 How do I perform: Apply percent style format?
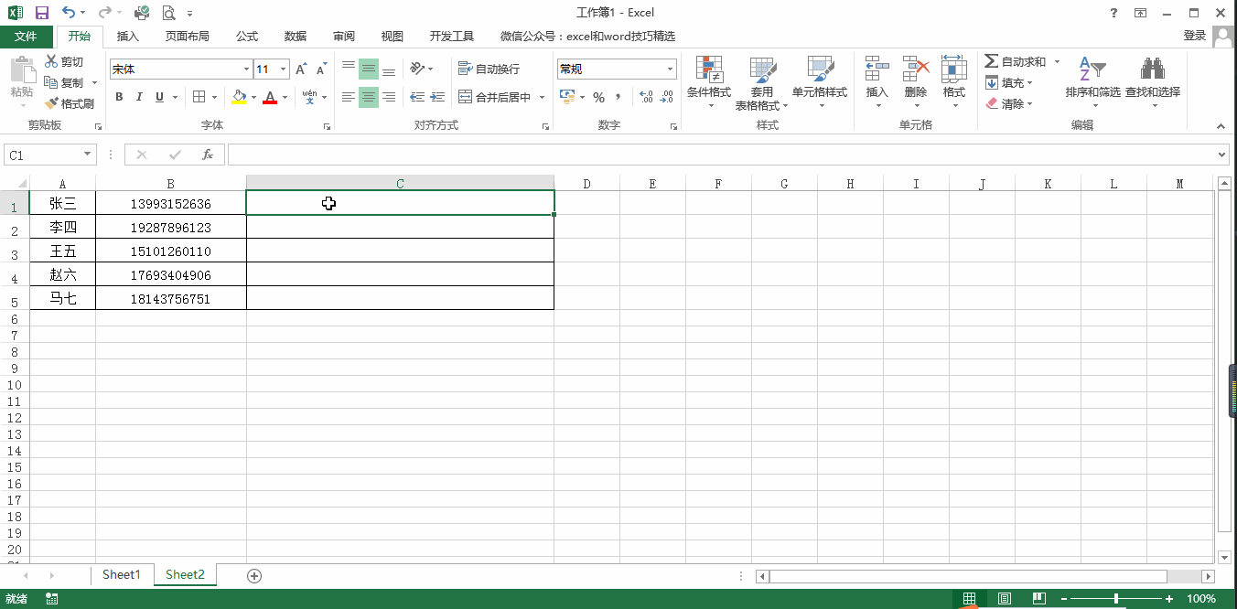[x=598, y=97]
